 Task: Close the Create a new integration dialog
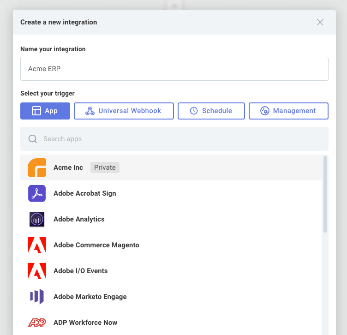point(320,22)
